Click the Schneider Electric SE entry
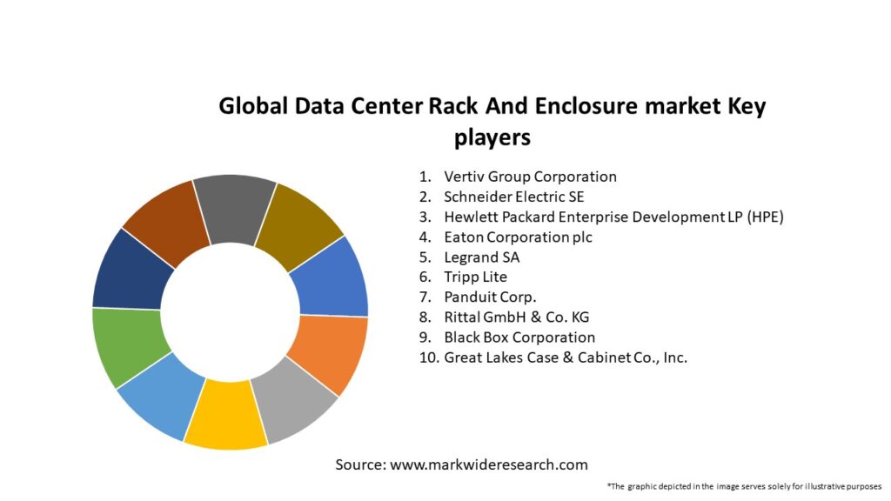 (513, 197)
